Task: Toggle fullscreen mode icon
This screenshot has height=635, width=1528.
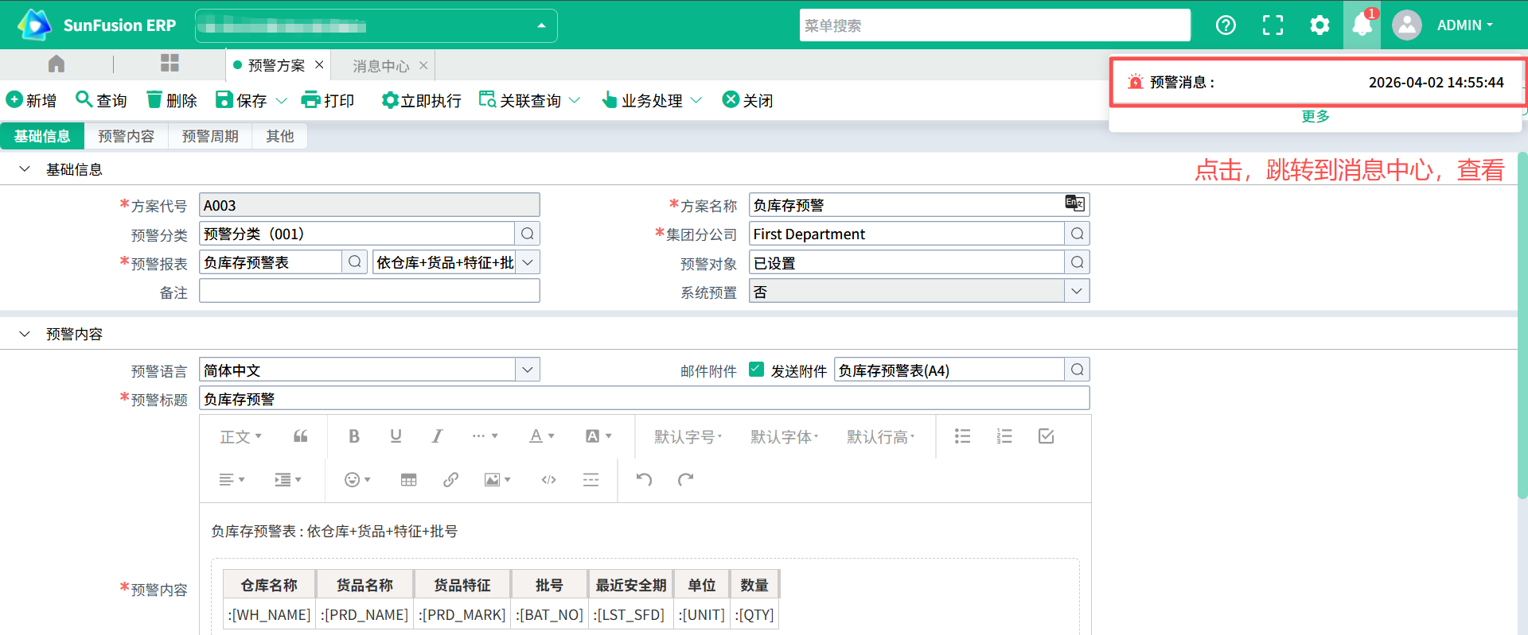Action: pyautogui.click(x=1273, y=25)
